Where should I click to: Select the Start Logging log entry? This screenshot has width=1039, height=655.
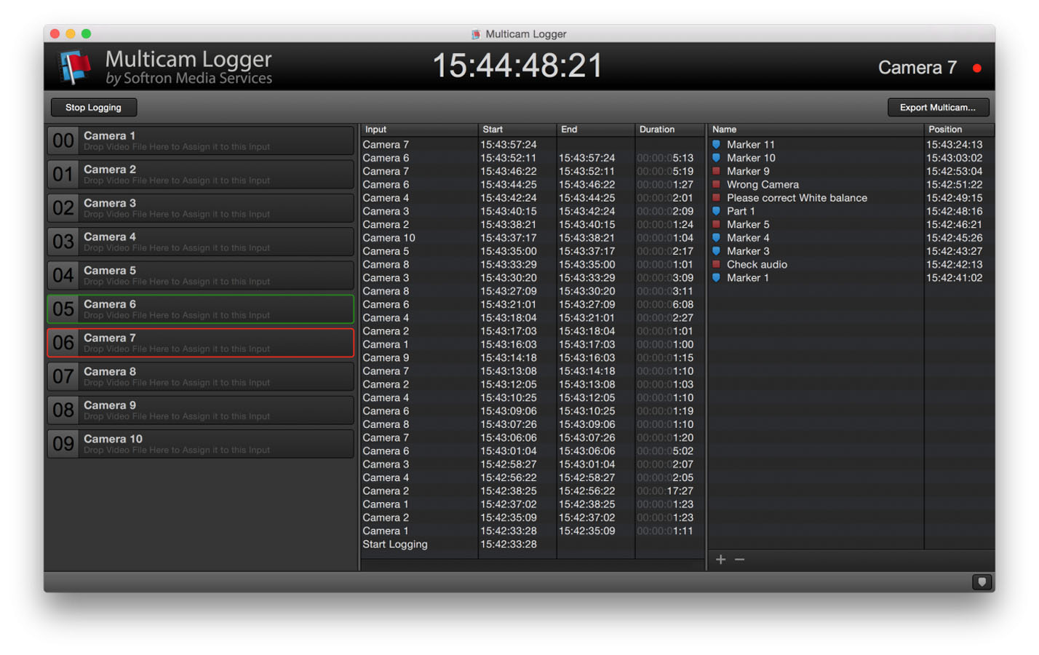[x=395, y=544]
